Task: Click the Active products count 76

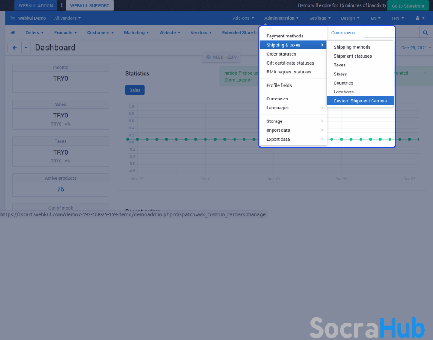Action: point(60,189)
